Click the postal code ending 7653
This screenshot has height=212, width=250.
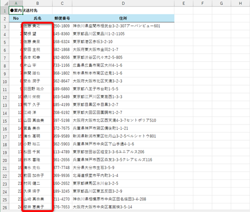click(x=62, y=207)
